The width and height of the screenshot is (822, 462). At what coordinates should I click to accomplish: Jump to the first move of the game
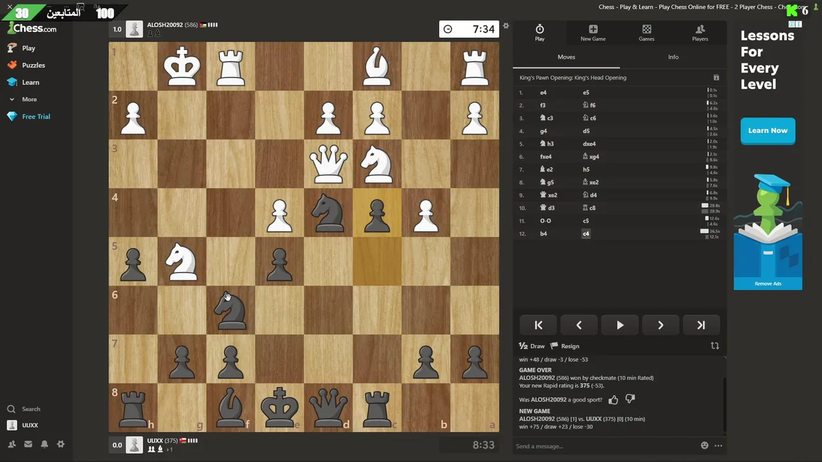[538, 325]
